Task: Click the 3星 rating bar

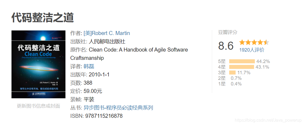Action: tap(232, 73)
